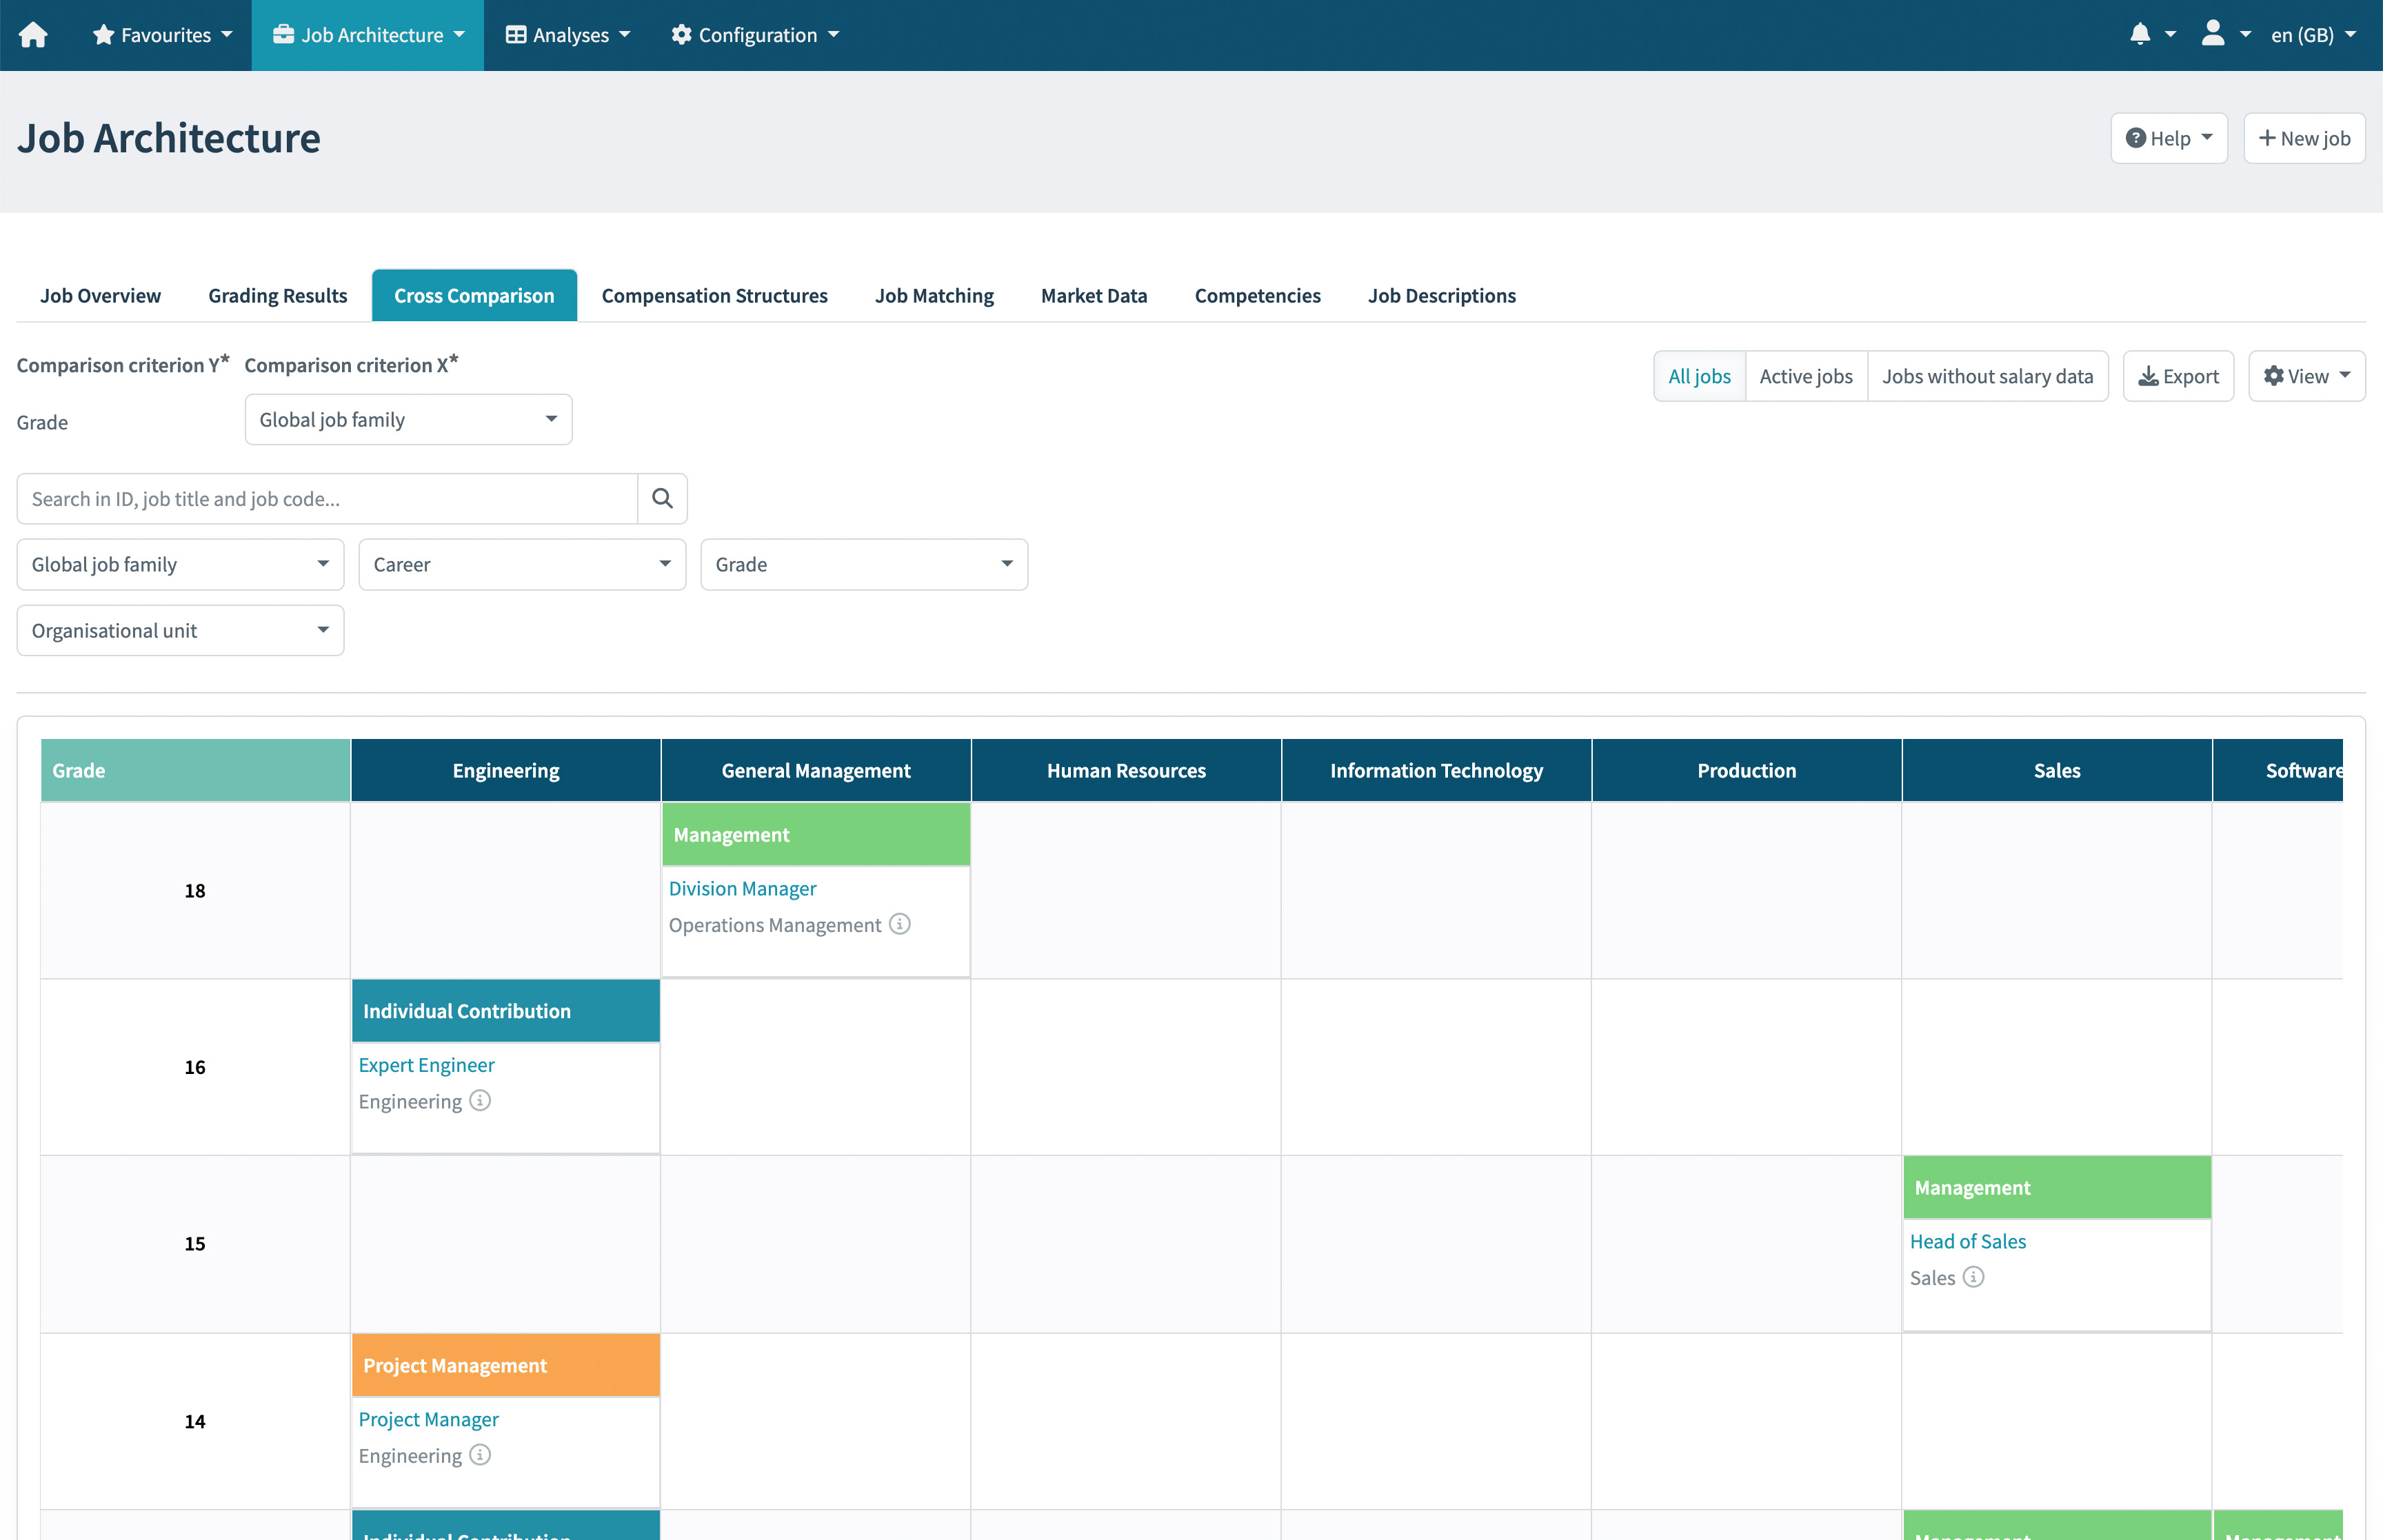Click the orange Project Management band
This screenshot has height=1540, width=2383.
coord(505,1365)
